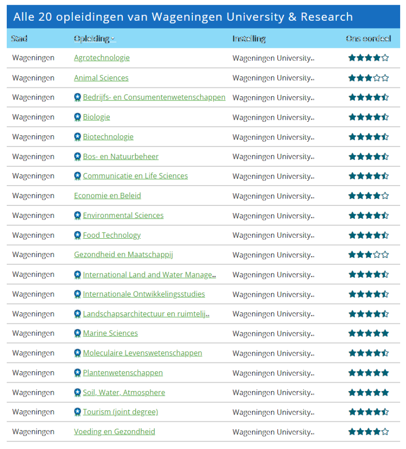Open the Biologie link

click(97, 117)
